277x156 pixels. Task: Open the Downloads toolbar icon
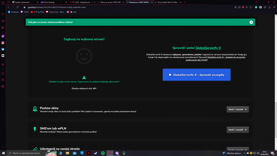pyautogui.click(x=270, y=7)
